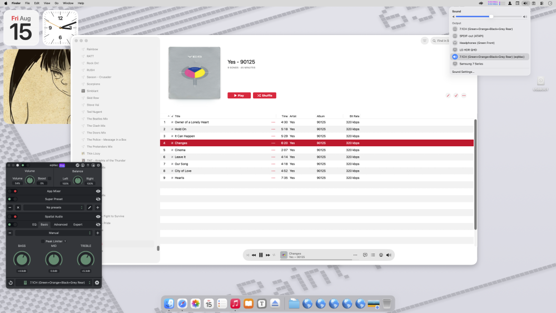Open eqMac settings gear icon
The height and width of the screenshot is (313, 556).
point(97,282)
